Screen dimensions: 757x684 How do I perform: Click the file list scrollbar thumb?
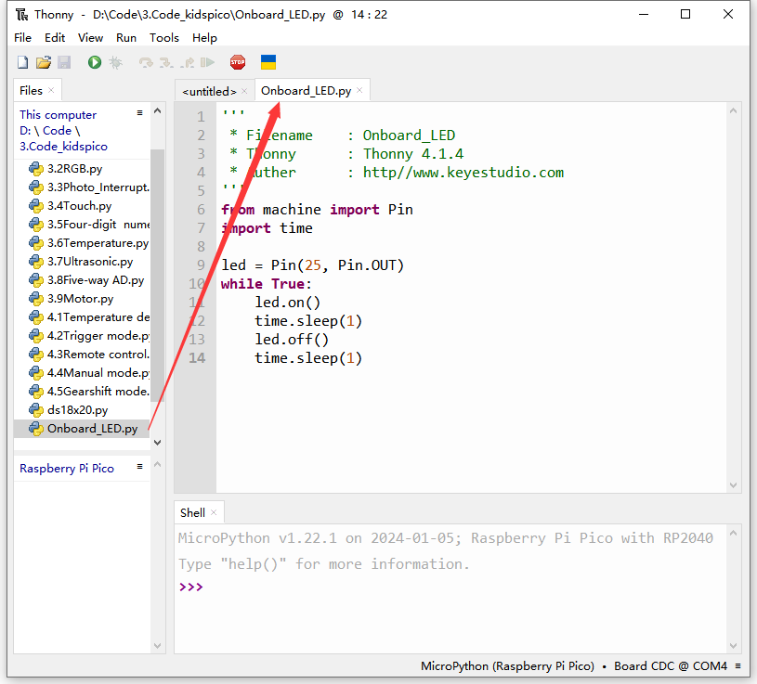(x=157, y=275)
